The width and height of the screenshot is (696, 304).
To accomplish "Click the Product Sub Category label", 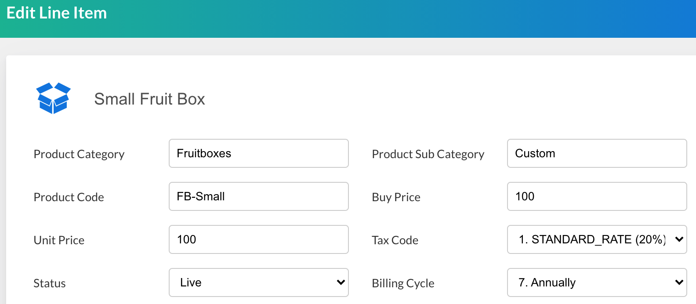I will point(428,154).
